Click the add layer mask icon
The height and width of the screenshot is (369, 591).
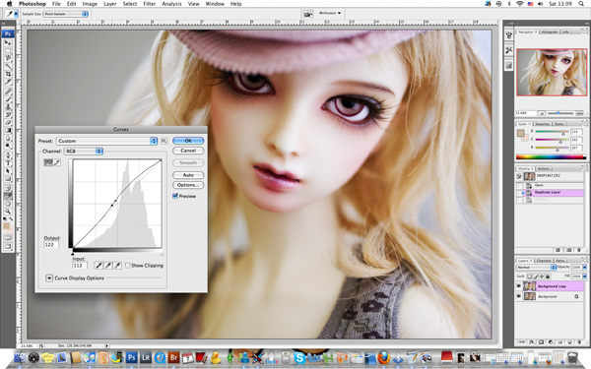point(541,341)
